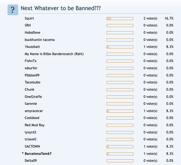Click 'My Name is Bilbo Bandersnatch (Rahl)' entry
Image resolution: width=181 pixels, height=165 pixels.
pyautogui.click(x=54, y=54)
